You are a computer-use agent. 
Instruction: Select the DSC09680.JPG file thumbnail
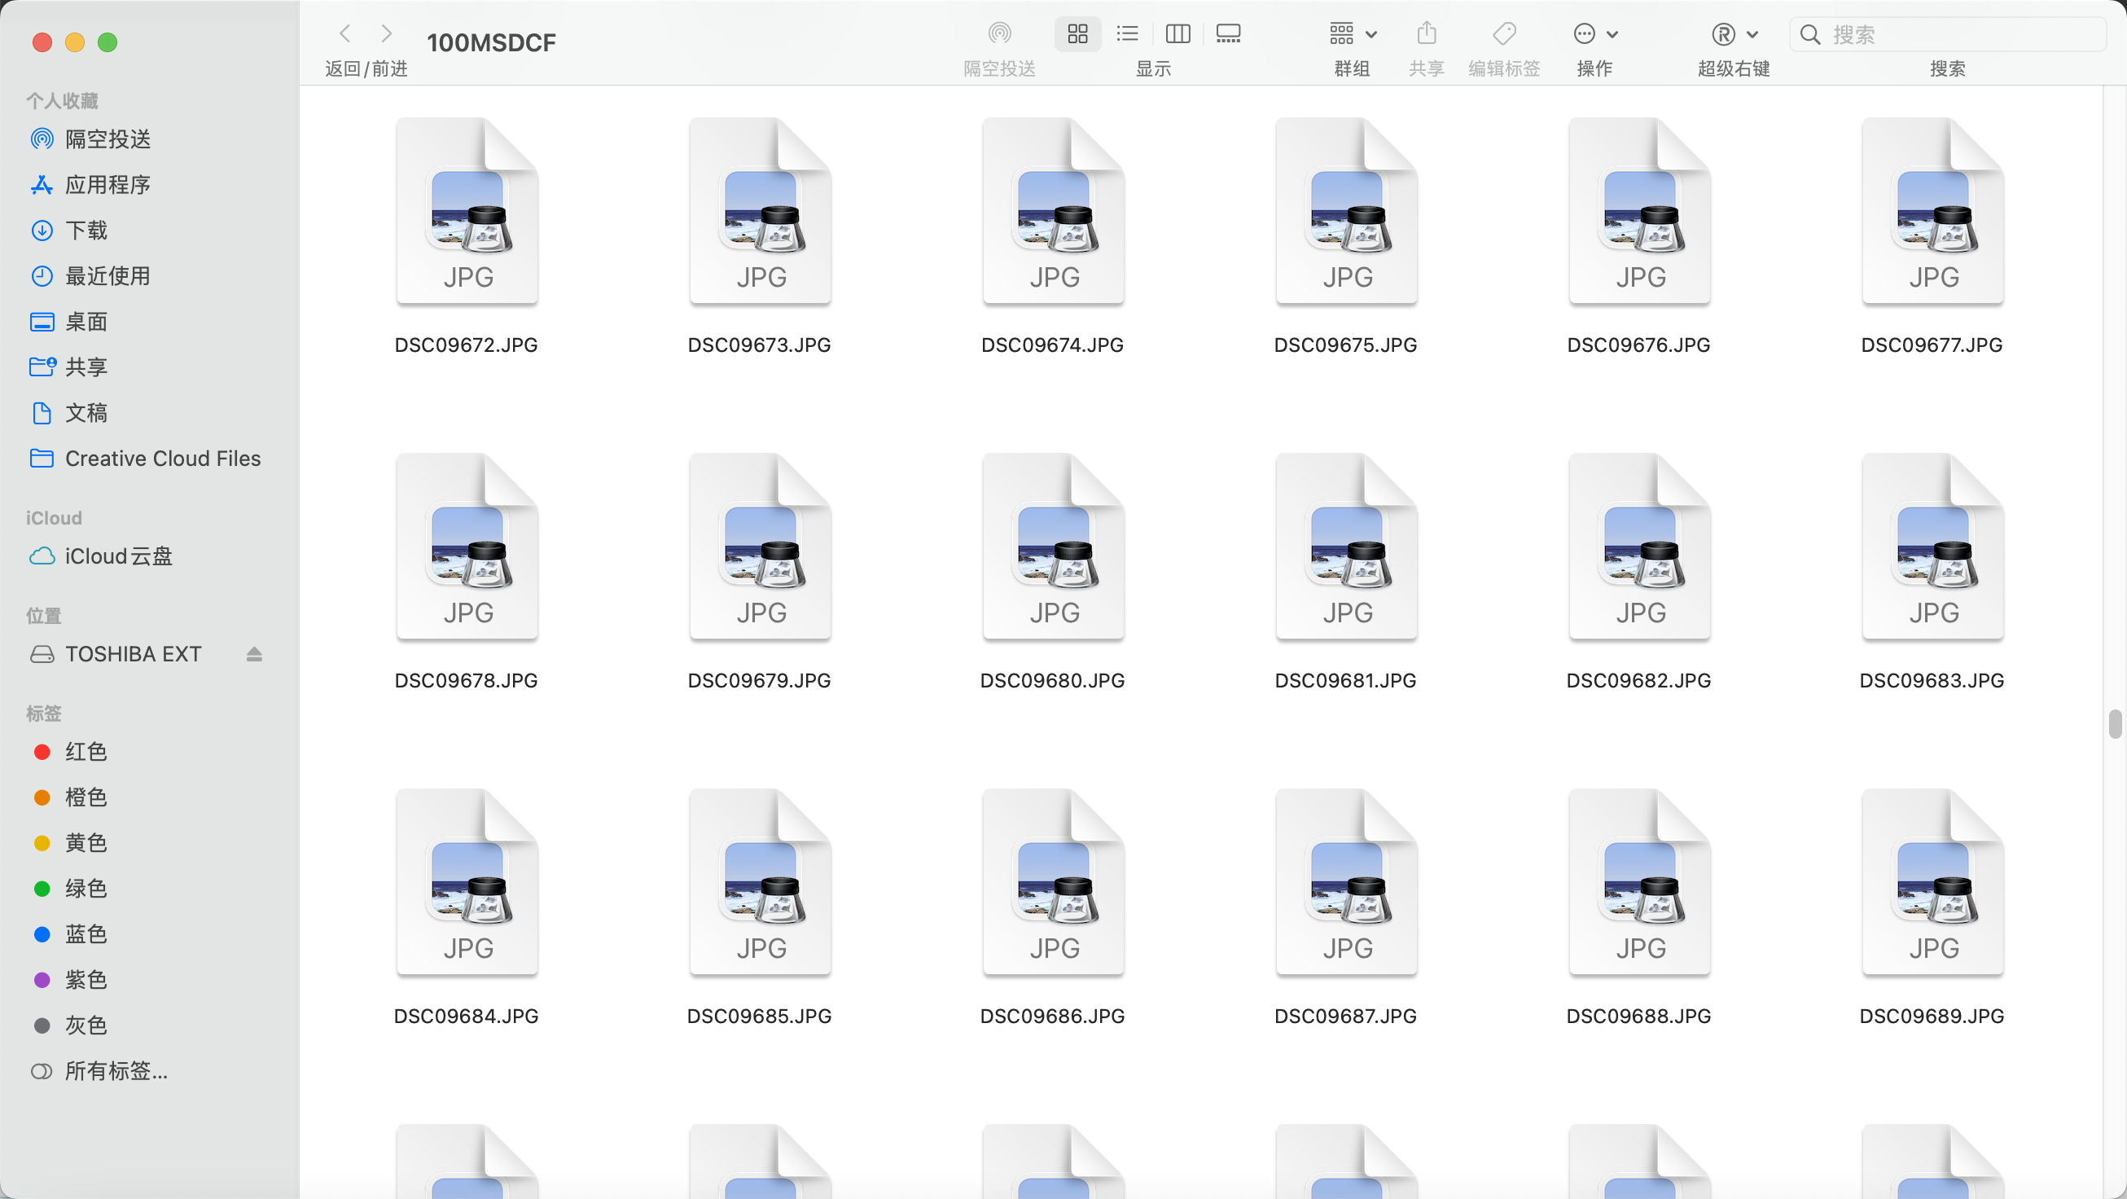coord(1053,547)
